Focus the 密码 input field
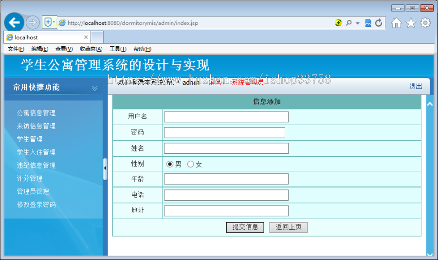This screenshot has height=260, width=438. (224, 132)
